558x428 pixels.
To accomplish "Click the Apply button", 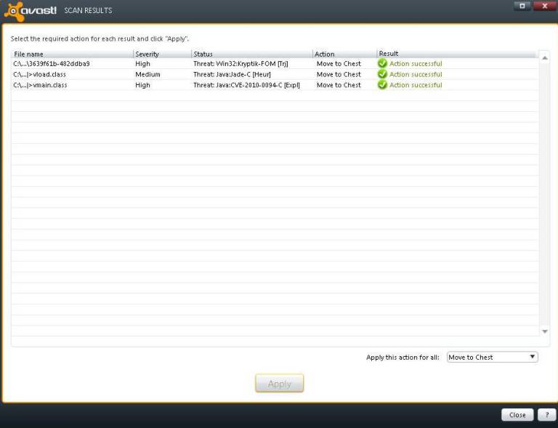I will (279, 384).
